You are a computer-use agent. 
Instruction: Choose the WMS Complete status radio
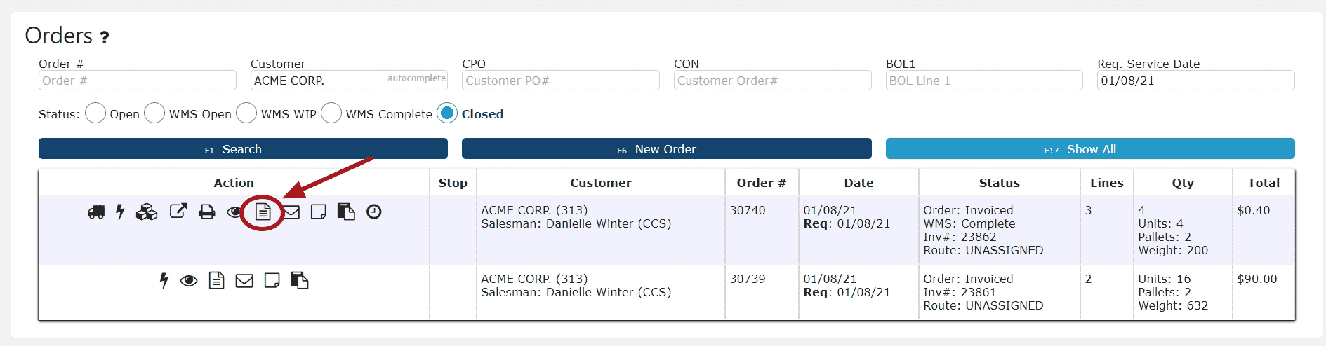331,113
